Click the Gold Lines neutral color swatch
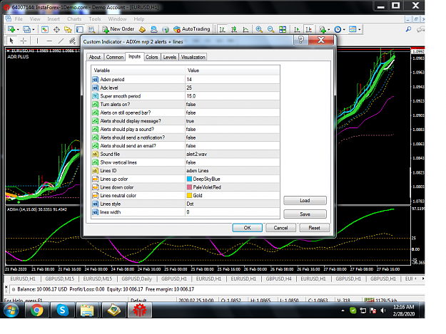This screenshot has width=446, height=334. point(189,195)
